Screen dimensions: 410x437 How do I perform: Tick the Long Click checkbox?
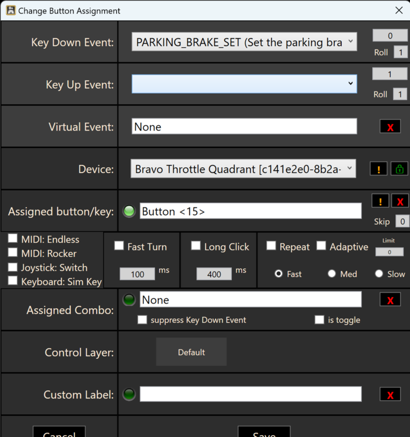196,246
